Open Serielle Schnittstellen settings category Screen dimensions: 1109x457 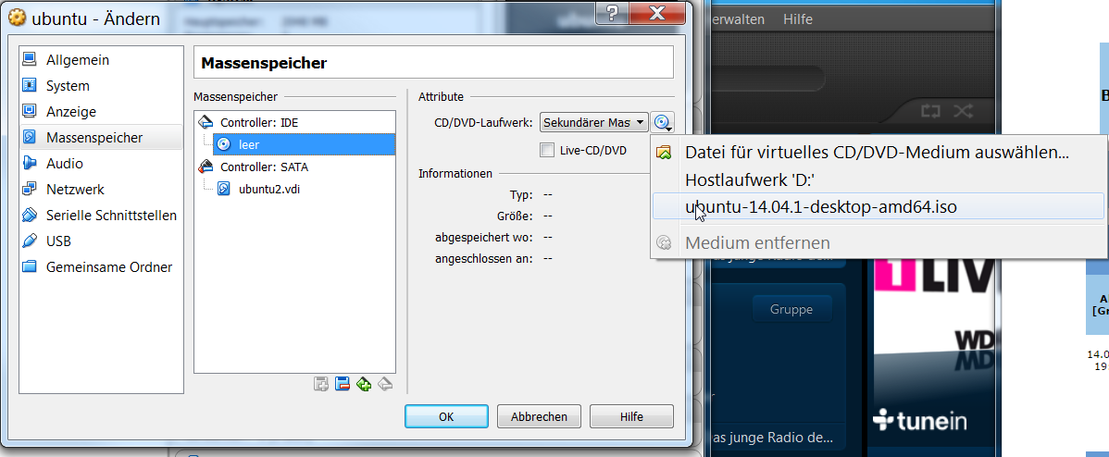[100, 216]
